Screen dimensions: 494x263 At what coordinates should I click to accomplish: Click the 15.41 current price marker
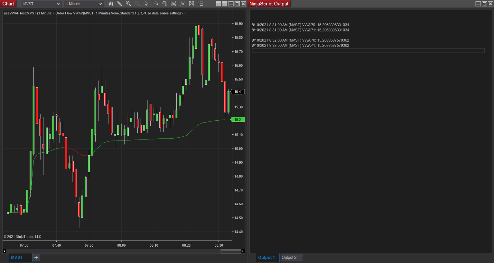tap(238, 92)
